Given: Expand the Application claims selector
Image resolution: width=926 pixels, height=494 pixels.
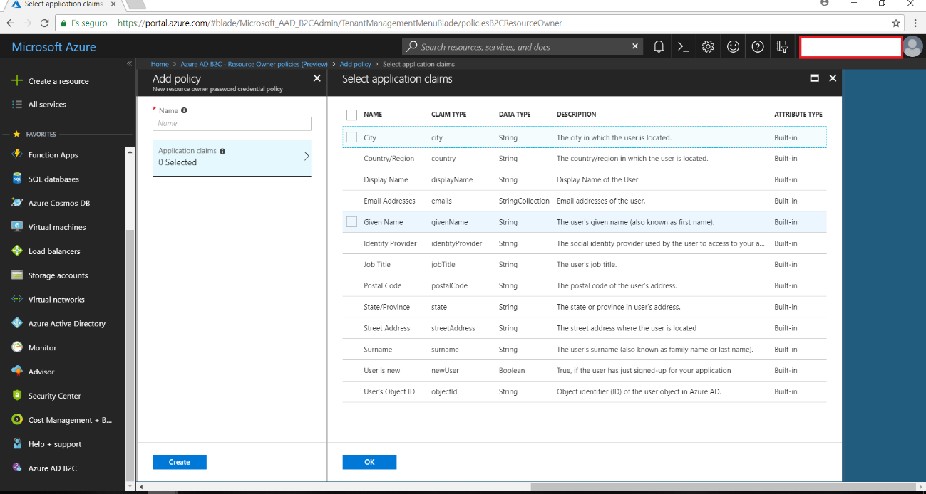Looking at the screenshot, I should tap(232, 157).
